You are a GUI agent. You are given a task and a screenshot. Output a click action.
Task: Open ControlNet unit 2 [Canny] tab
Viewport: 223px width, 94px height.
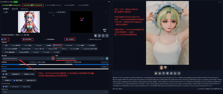(53, 5)
